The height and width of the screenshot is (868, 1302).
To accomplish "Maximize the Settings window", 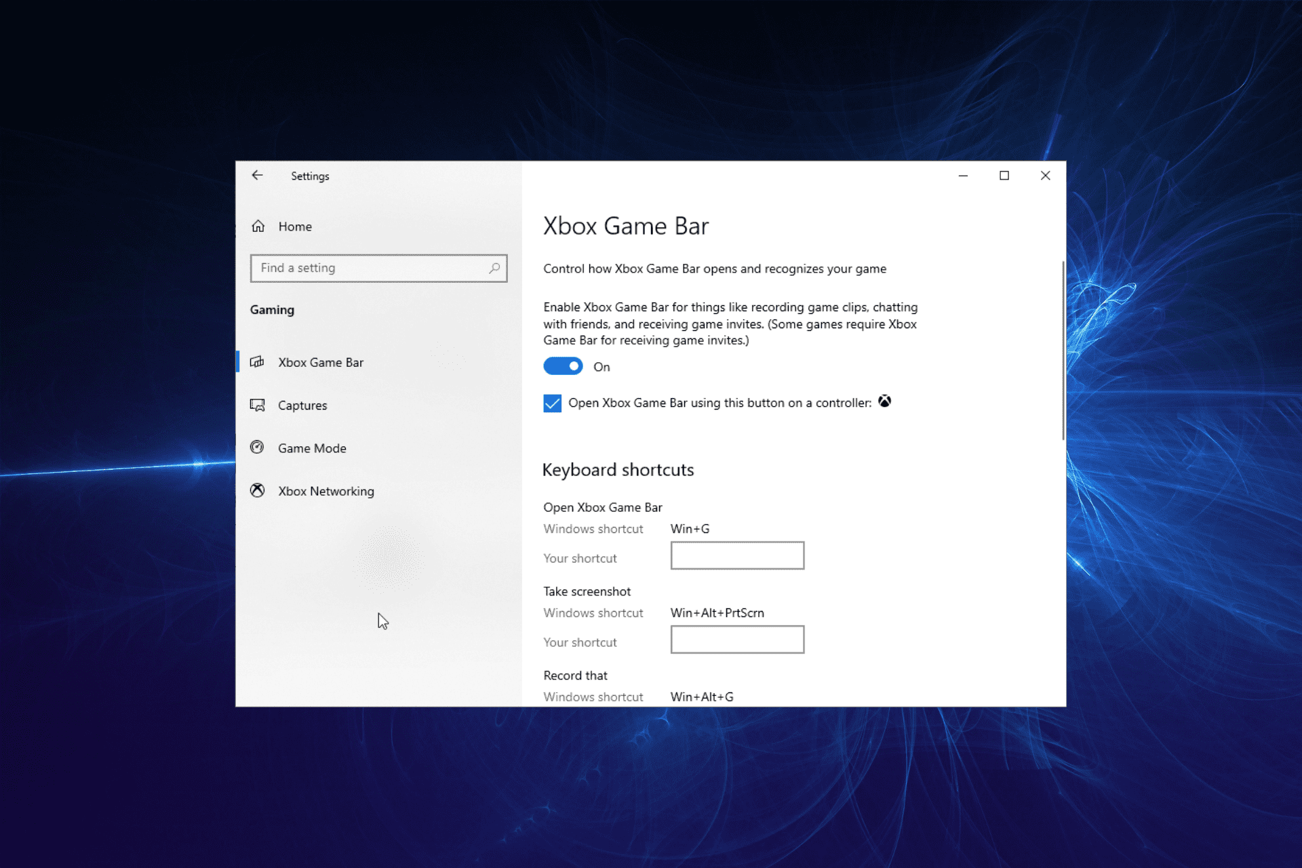I will click(x=1004, y=176).
